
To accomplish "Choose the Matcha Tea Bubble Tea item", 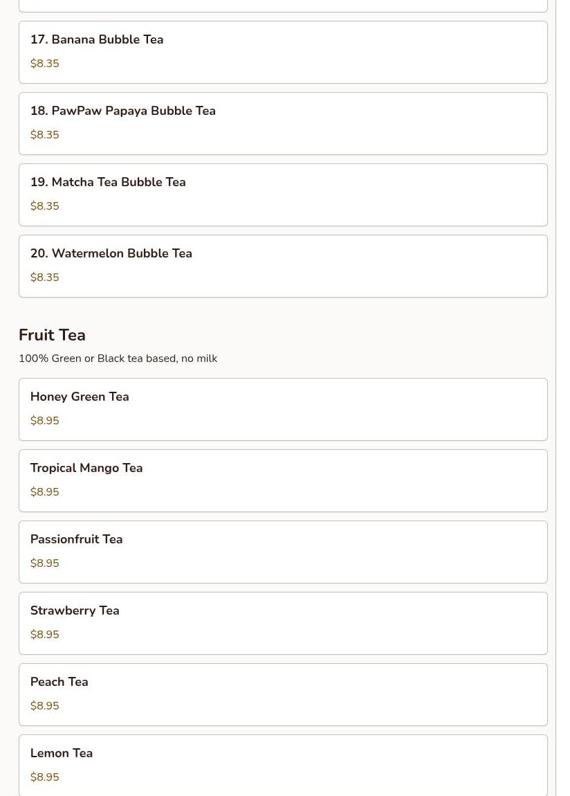I will tap(283, 195).
